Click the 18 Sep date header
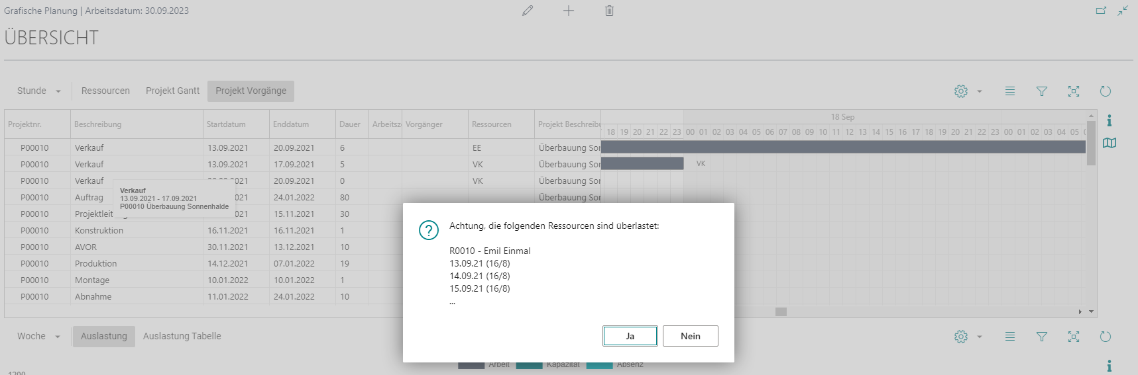 pos(842,117)
